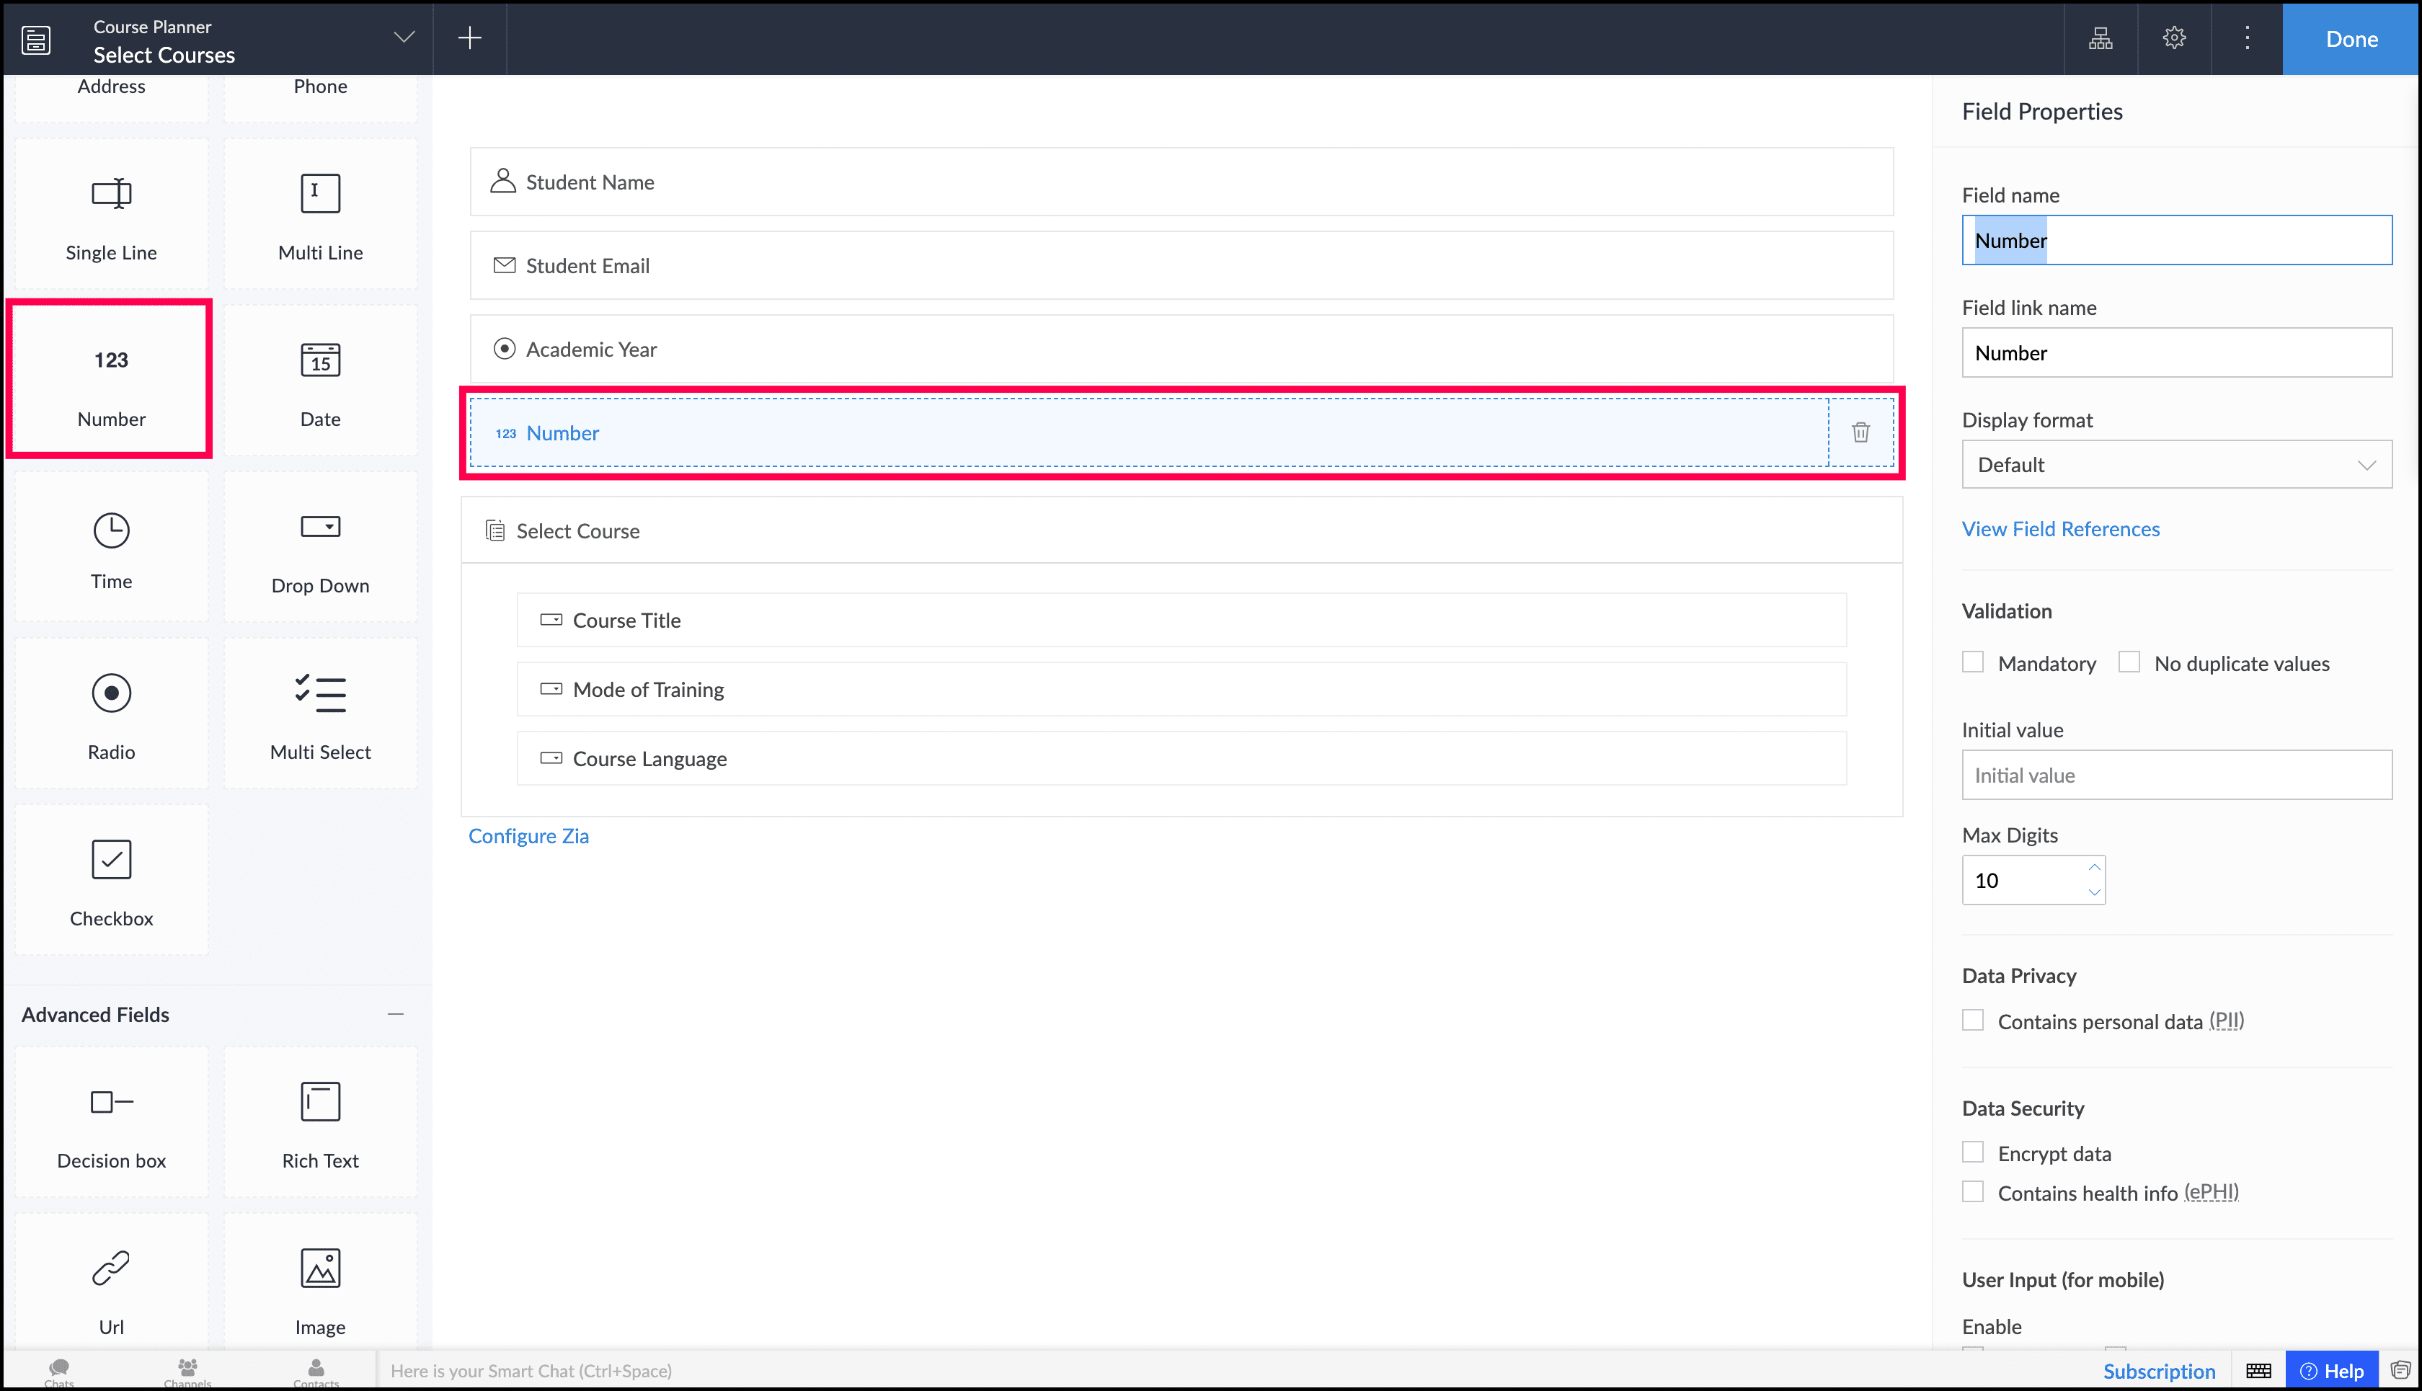Collapse the Advanced Fields section

click(396, 1013)
